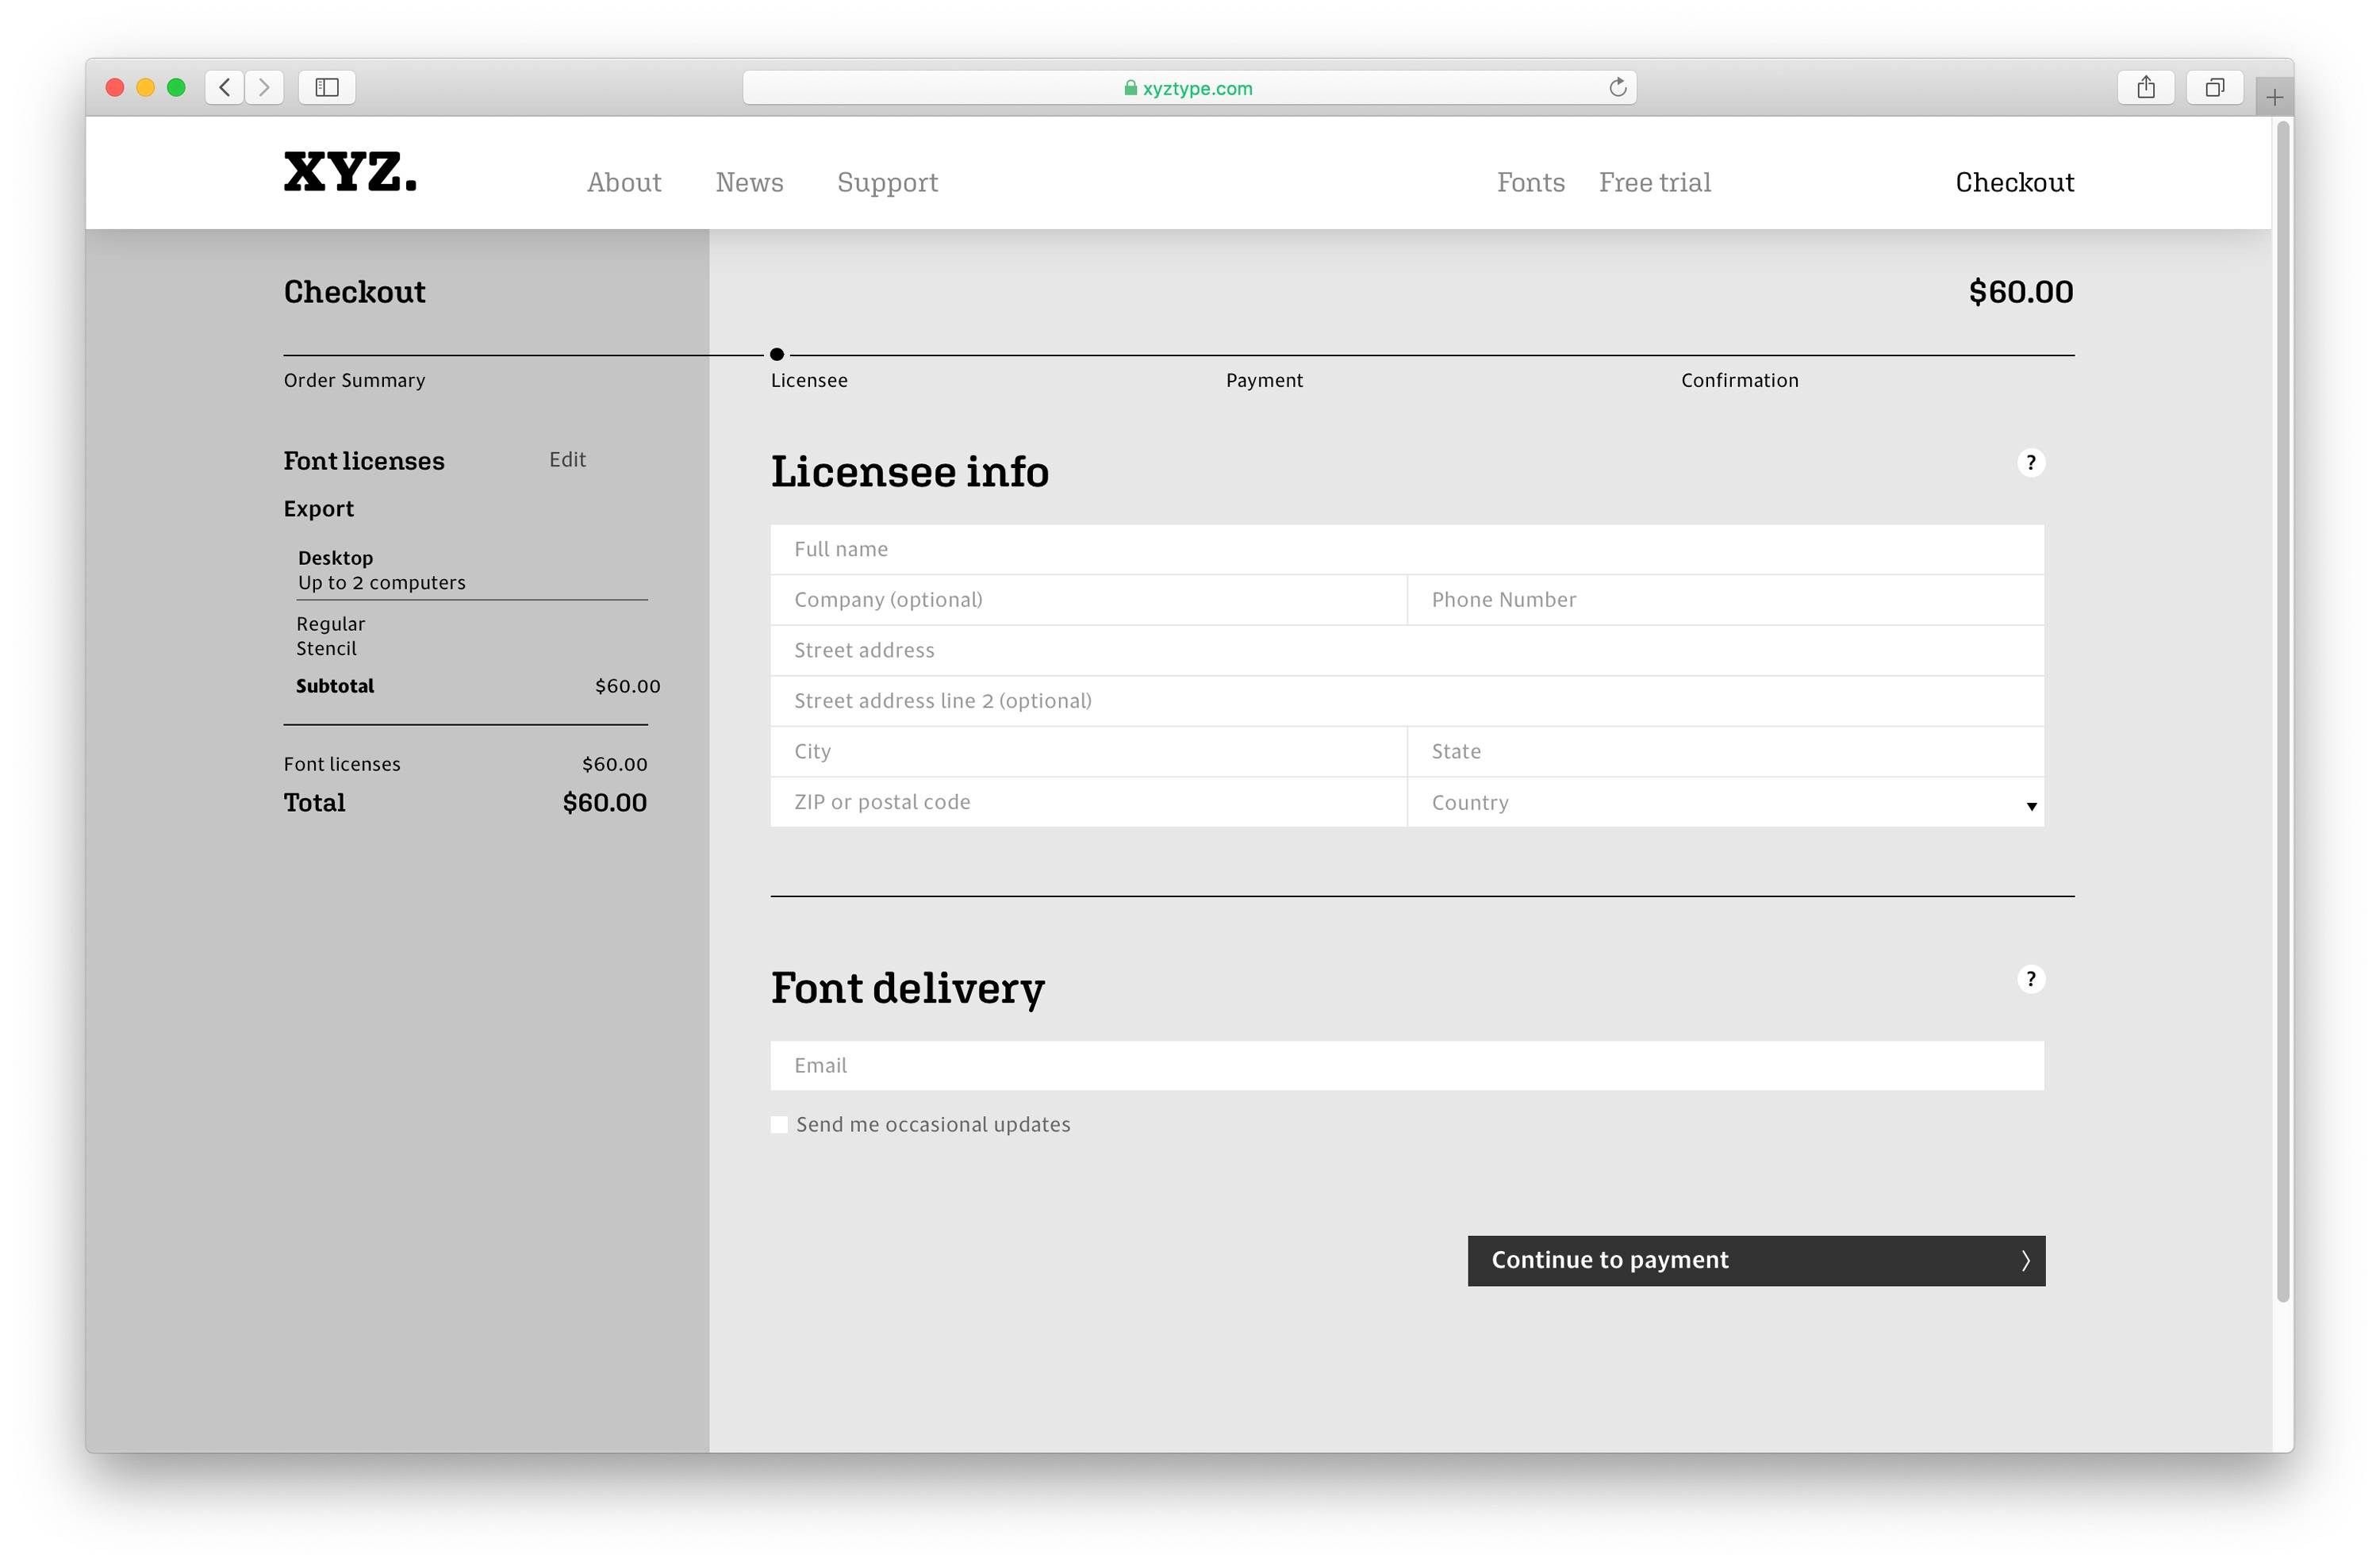The height and width of the screenshot is (1566, 2380).
Task: Navigate to the Fonts section
Action: pyautogui.click(x=1530, y=182)
